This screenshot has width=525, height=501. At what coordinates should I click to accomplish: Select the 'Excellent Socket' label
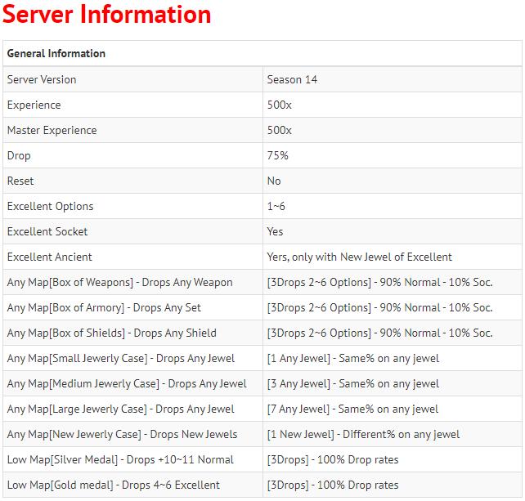pyautogui.click(x=47, y=231)
